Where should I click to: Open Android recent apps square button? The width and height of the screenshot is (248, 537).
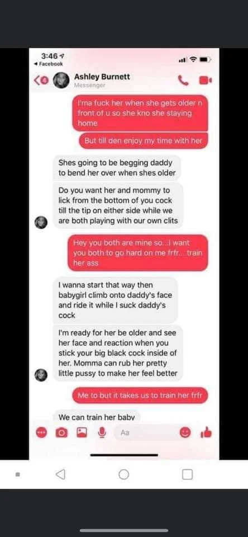tap(187, 474)
